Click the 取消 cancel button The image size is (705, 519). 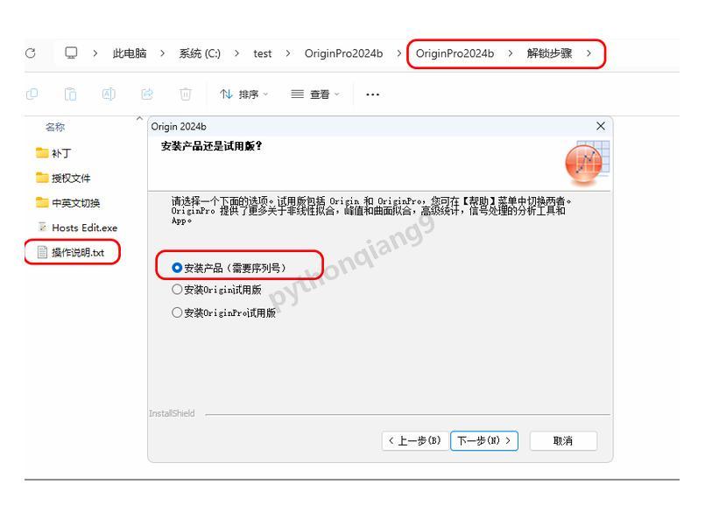(563, 440)
